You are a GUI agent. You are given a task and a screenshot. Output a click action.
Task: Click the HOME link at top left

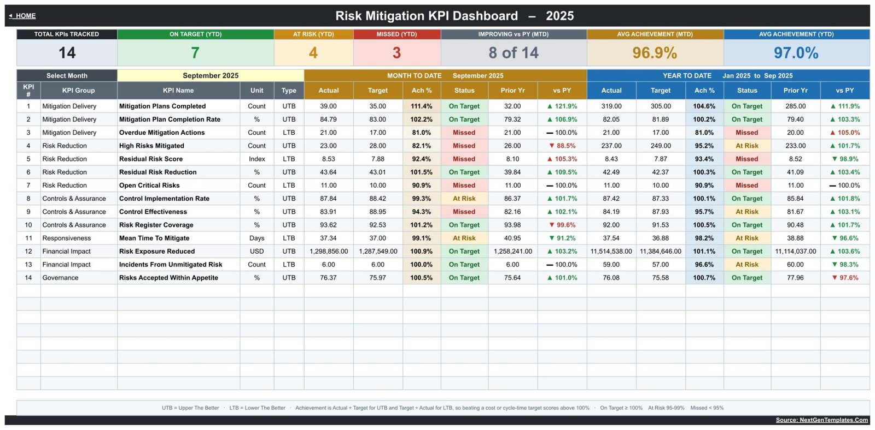pos(22,16)
